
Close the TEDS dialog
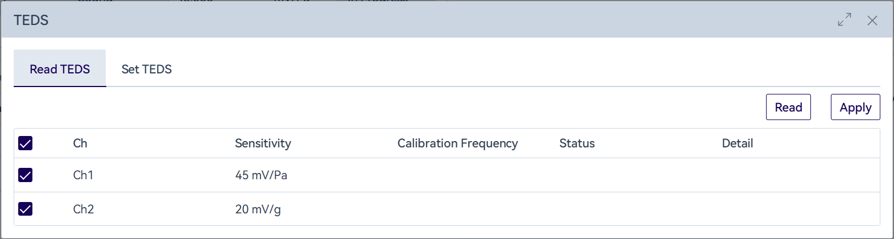coord(872,20)
